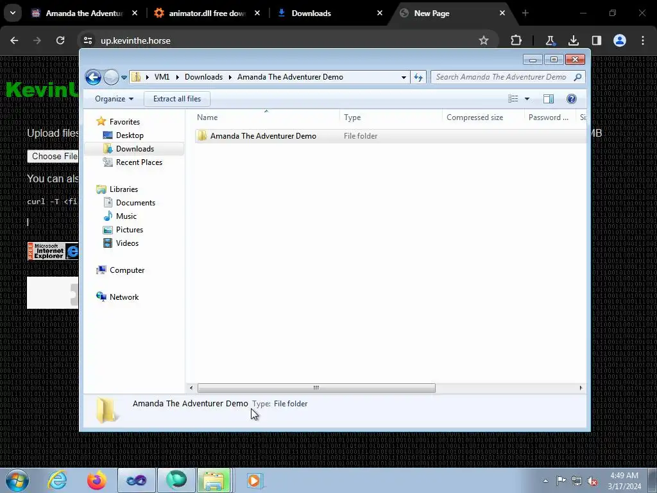This screenshot has width=657, height=493.
Task: Open the Pictures library
Action: (130, 230)
